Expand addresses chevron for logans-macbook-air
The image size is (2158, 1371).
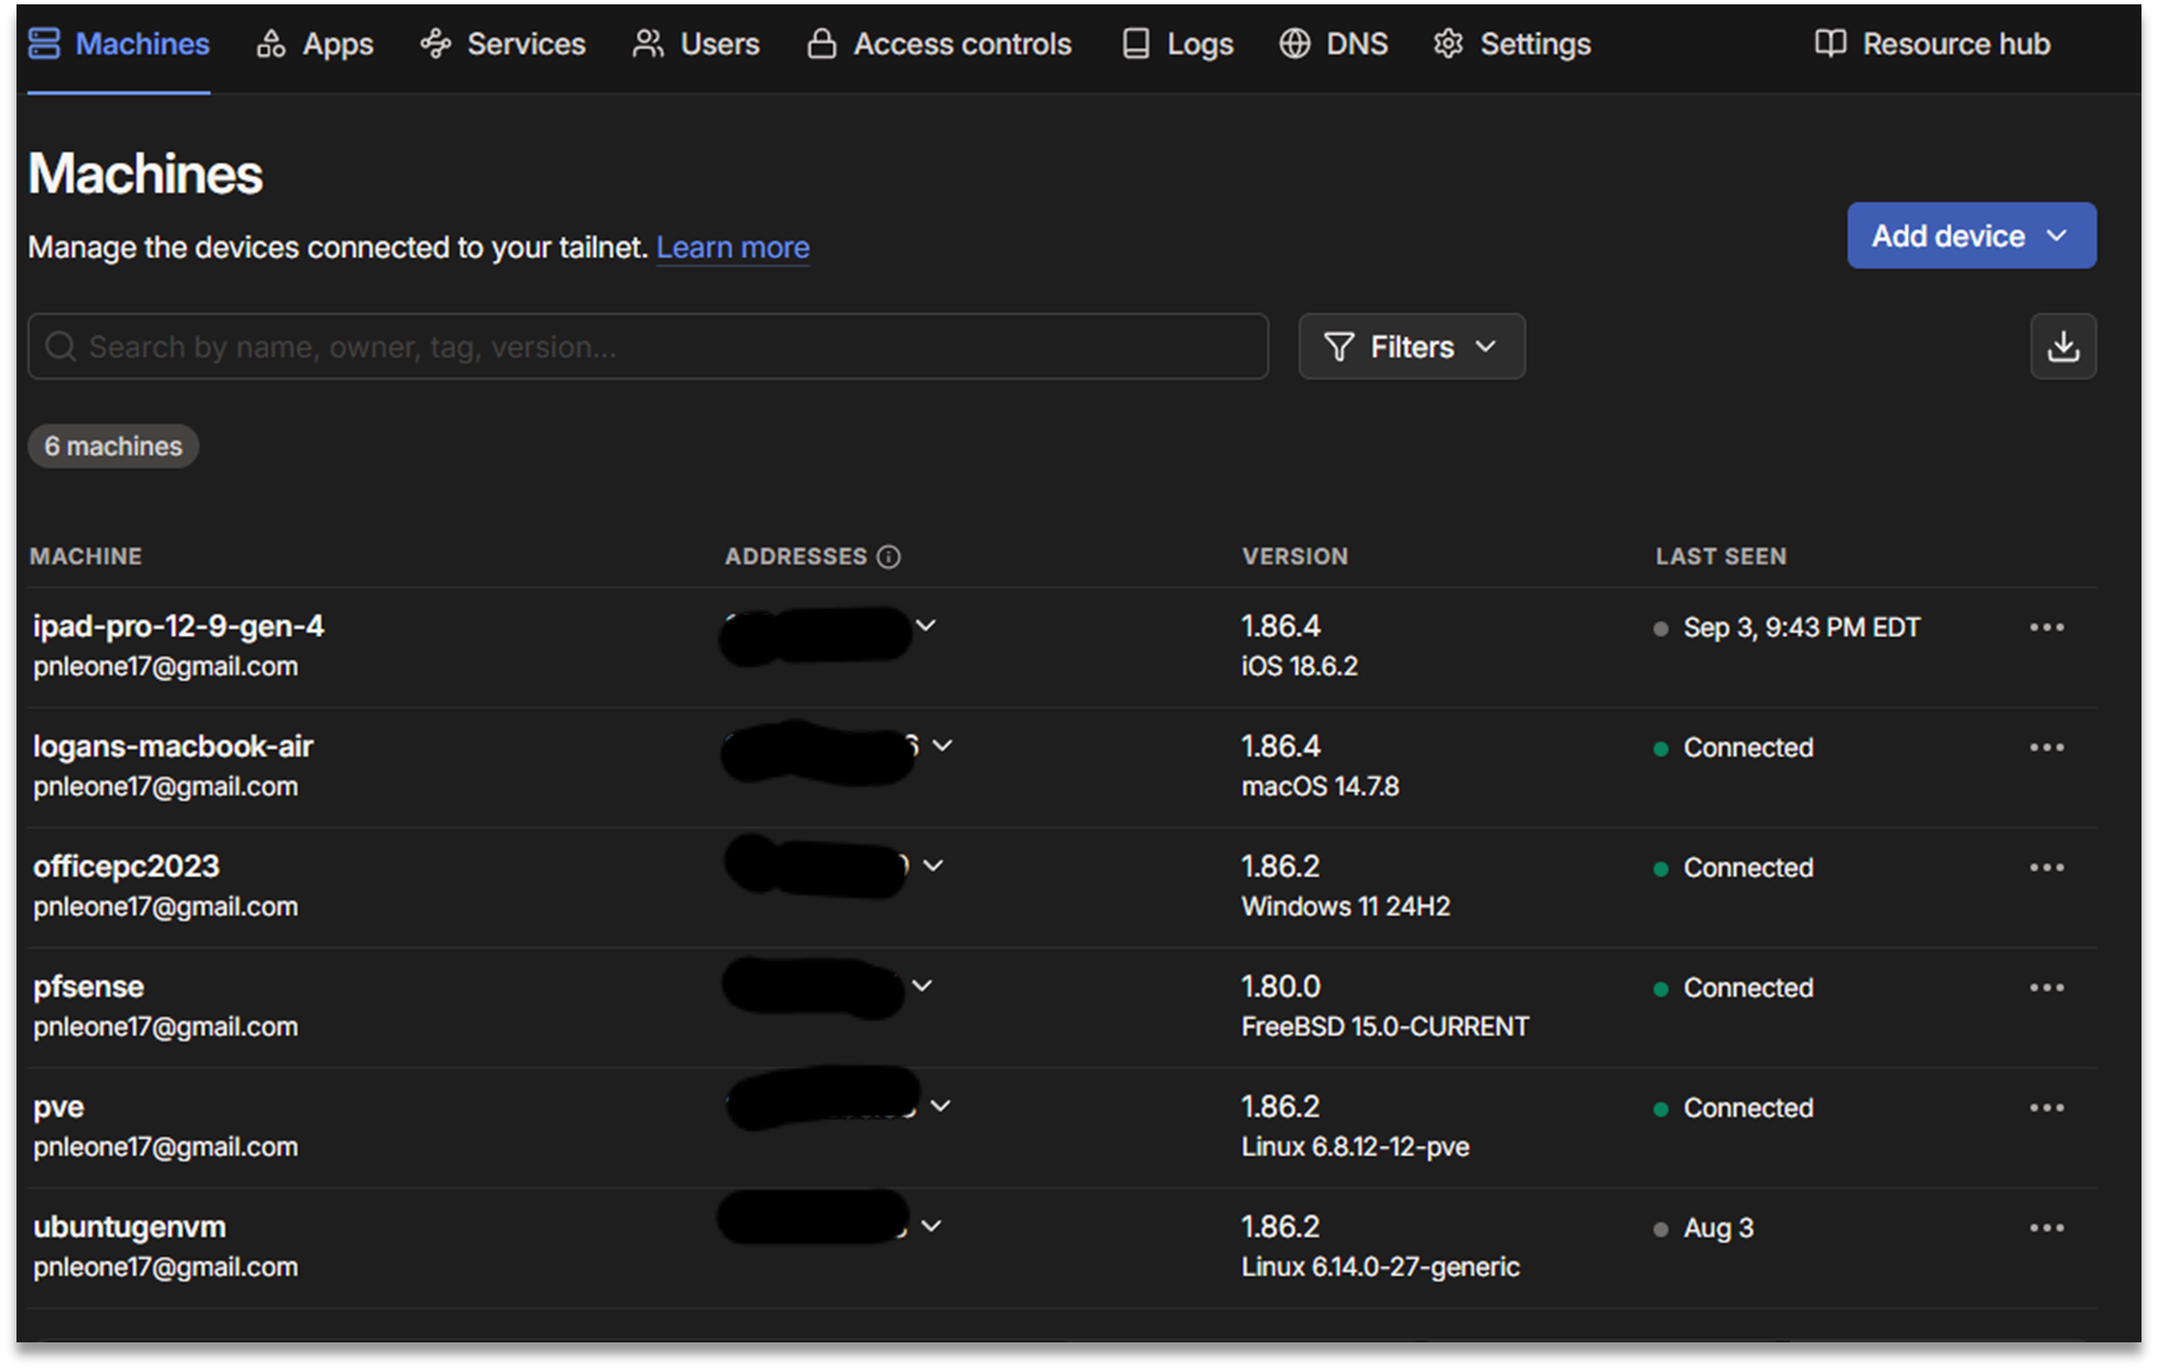942,745
